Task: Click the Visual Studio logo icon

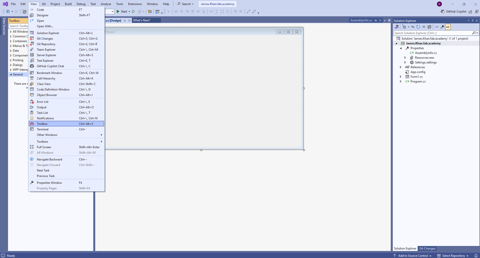Action: pos(5,4)
